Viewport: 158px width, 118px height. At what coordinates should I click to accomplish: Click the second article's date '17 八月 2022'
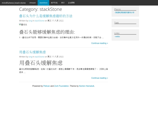click(58, 57)
